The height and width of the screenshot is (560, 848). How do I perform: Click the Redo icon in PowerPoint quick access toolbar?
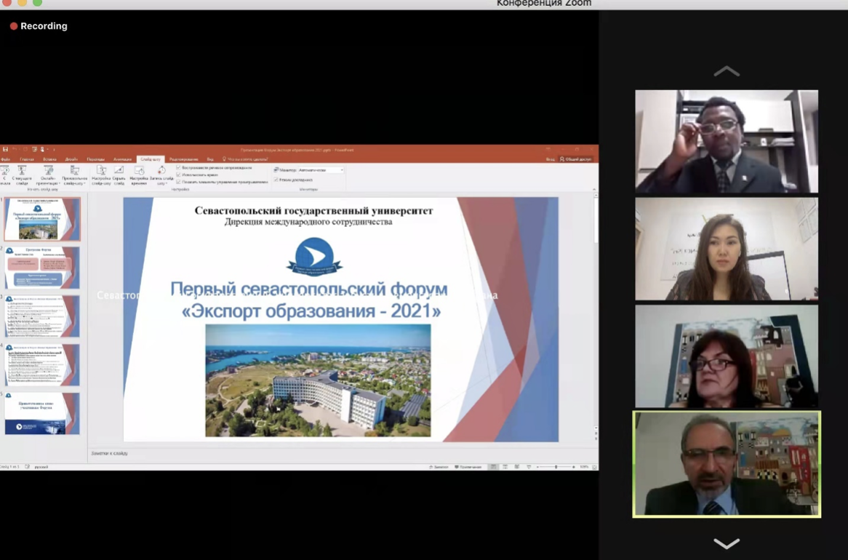pyautogui.click(x=25, y=149)
